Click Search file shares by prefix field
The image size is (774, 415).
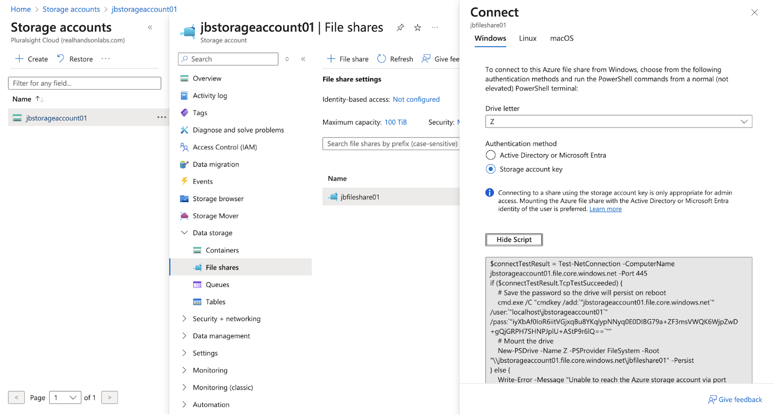click(391, 143)
